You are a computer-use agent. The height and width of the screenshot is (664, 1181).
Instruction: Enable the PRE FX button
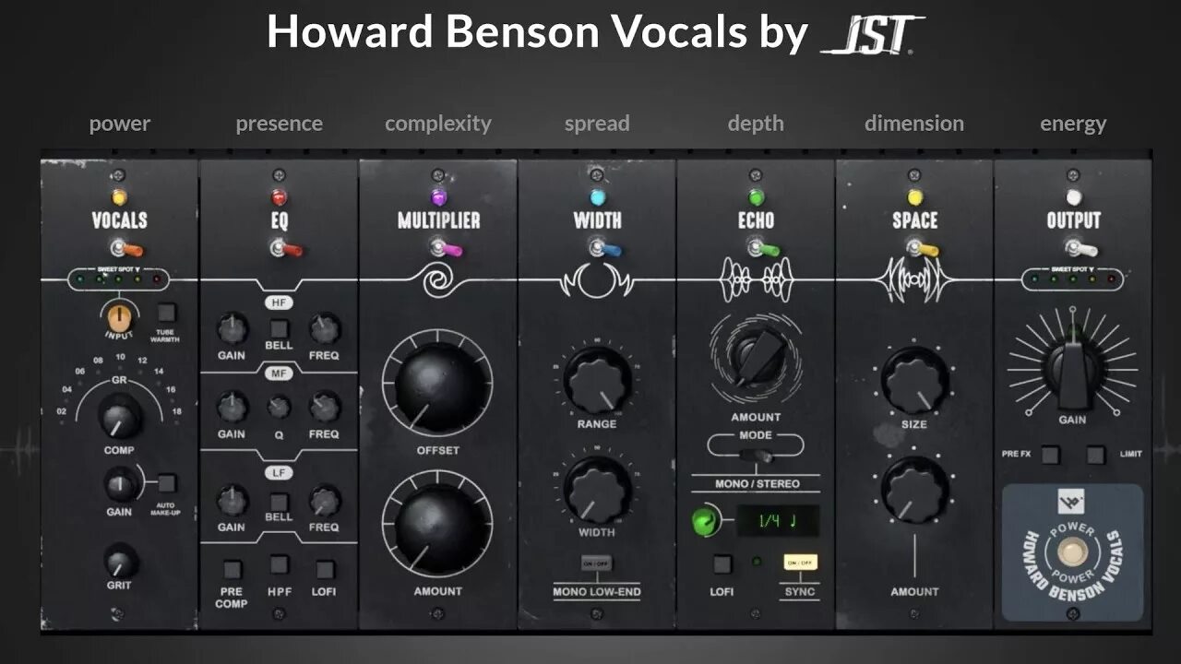point(1050,454)
